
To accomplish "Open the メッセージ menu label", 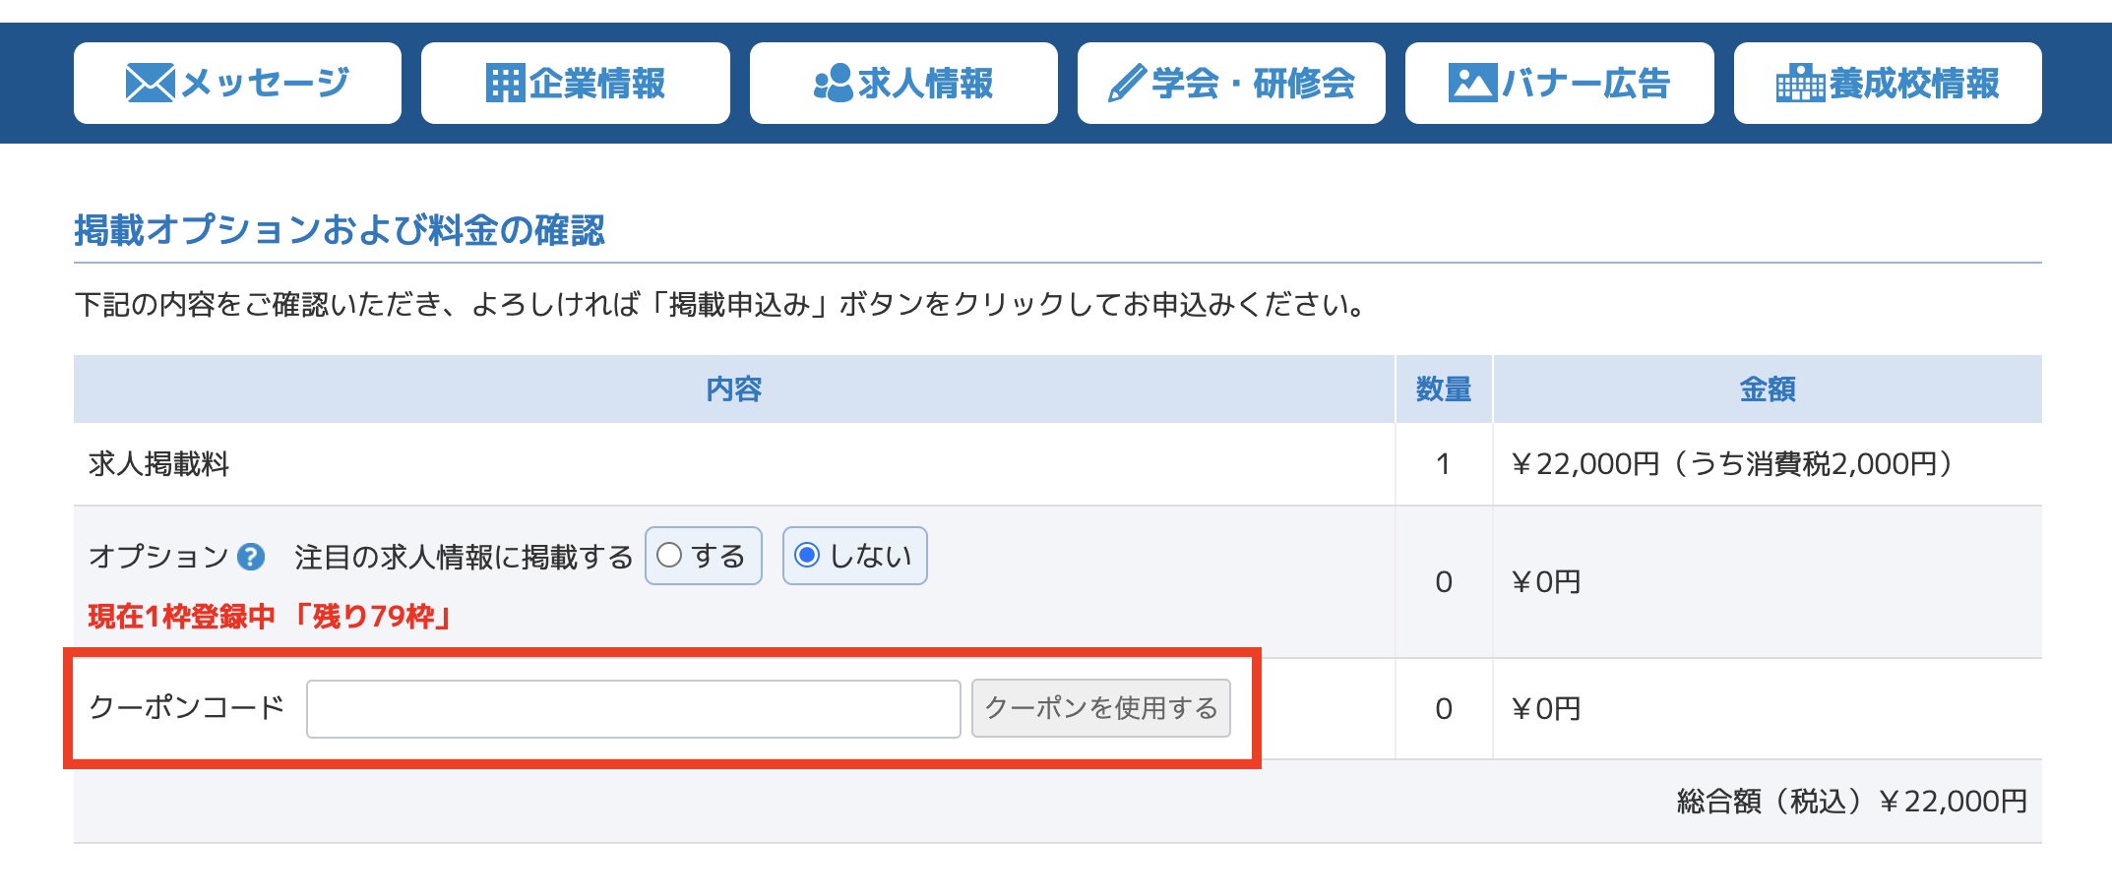I will point(266,83).
